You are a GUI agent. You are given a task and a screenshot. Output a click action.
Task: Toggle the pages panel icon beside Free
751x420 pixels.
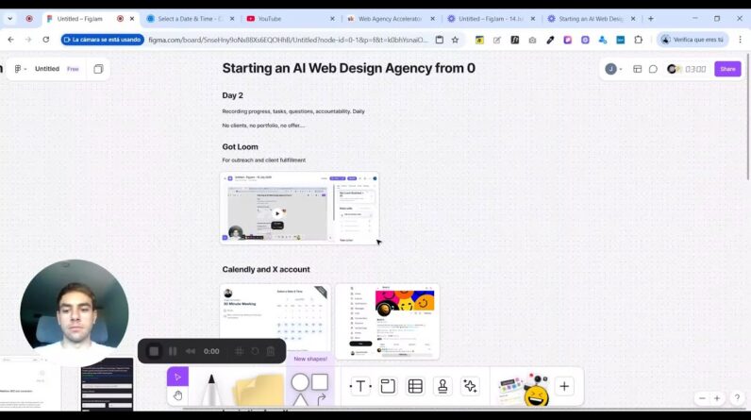(98, 69)
